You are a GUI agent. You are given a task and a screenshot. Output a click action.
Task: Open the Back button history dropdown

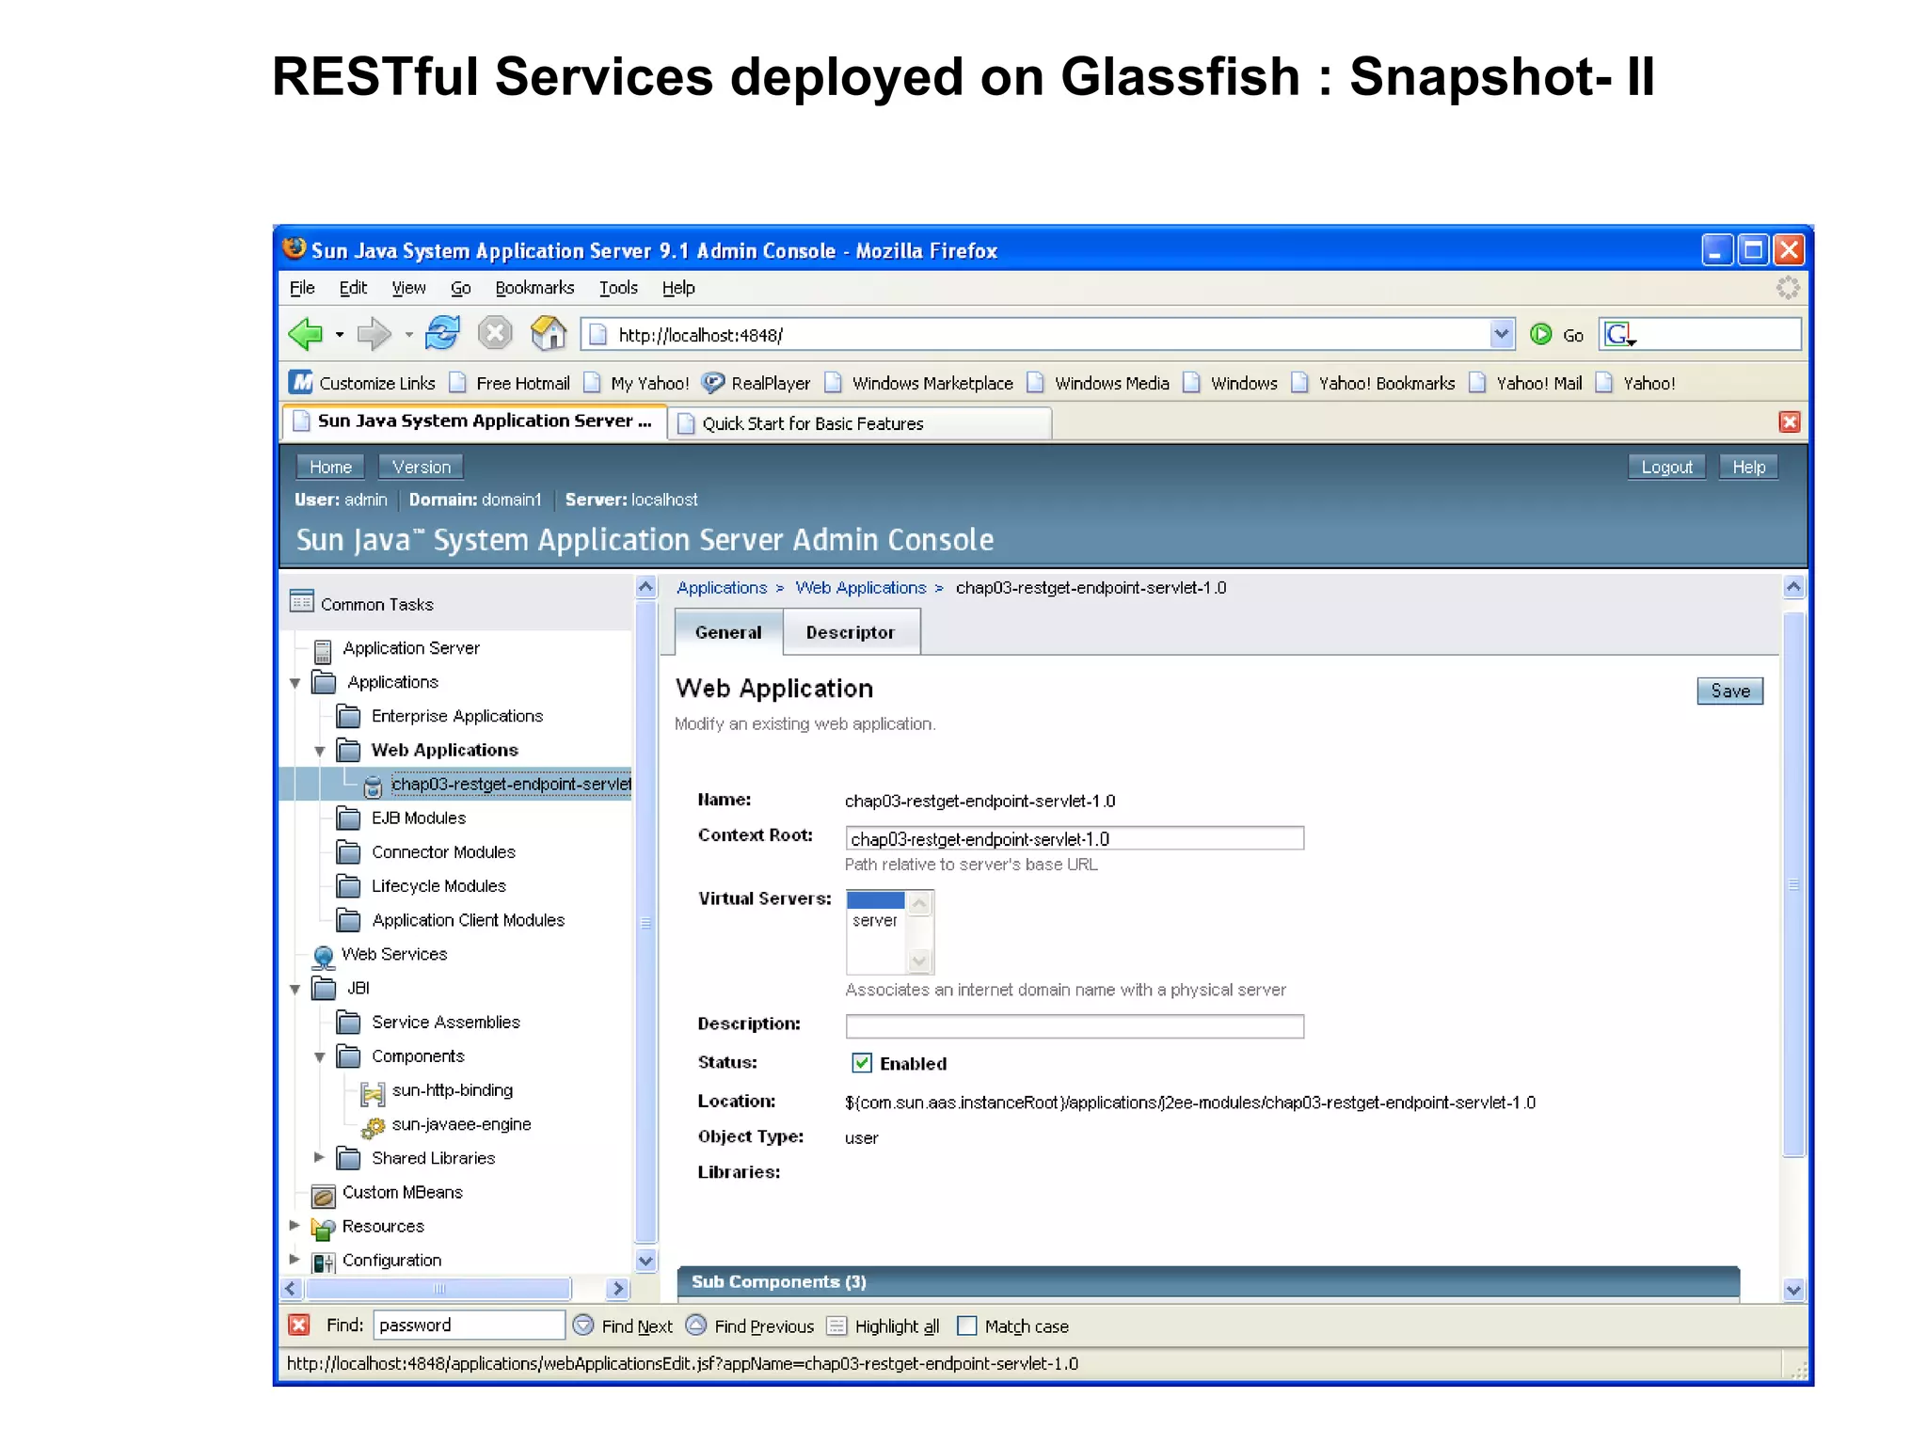(x=339, y=335)
